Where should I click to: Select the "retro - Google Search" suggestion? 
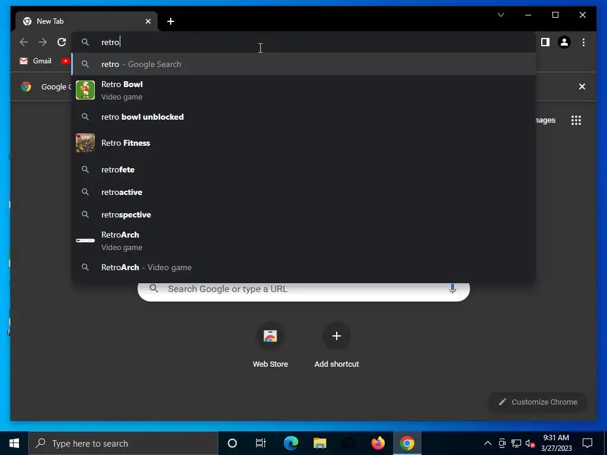point(304,64)
